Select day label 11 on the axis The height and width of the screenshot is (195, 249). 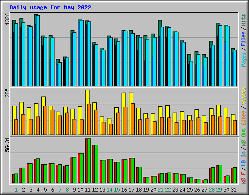tap(88, 190)
